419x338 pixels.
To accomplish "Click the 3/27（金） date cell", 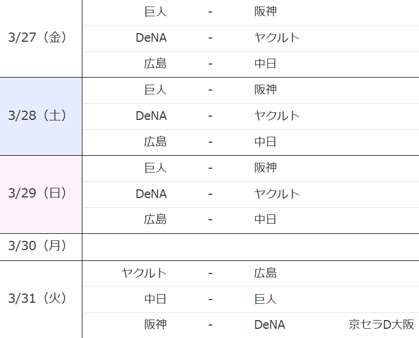I will click(x=37, y=37).
